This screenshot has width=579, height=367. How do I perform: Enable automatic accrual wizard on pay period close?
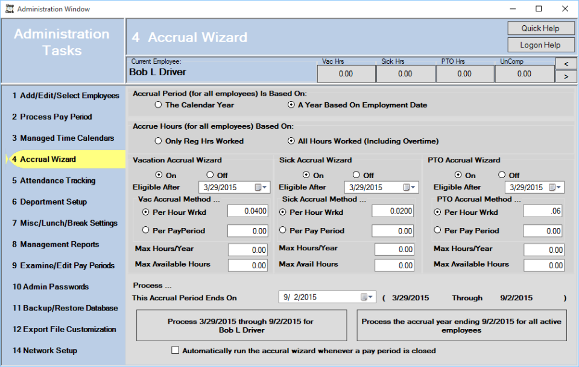tap(175, 350)
